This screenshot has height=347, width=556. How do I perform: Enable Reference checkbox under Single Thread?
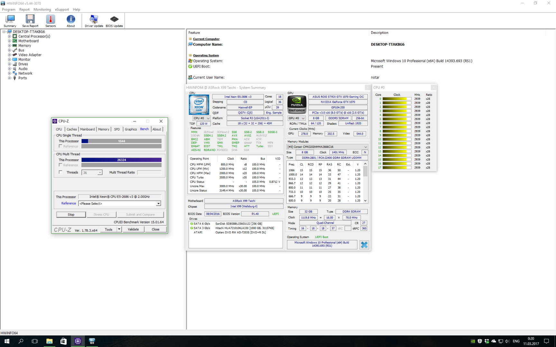coord(60,146)
